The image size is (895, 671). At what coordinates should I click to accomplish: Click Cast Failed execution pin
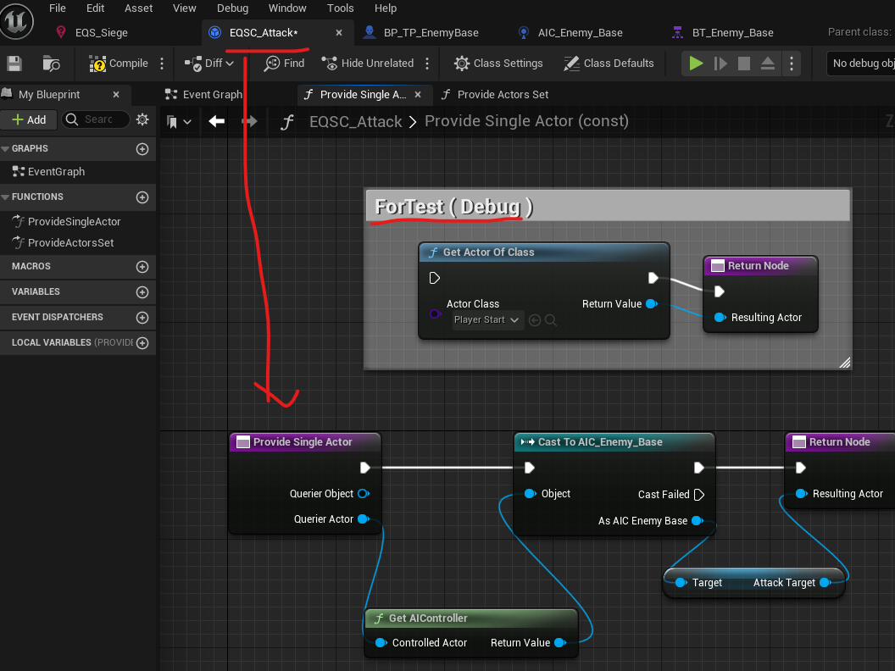pos(699,494)
